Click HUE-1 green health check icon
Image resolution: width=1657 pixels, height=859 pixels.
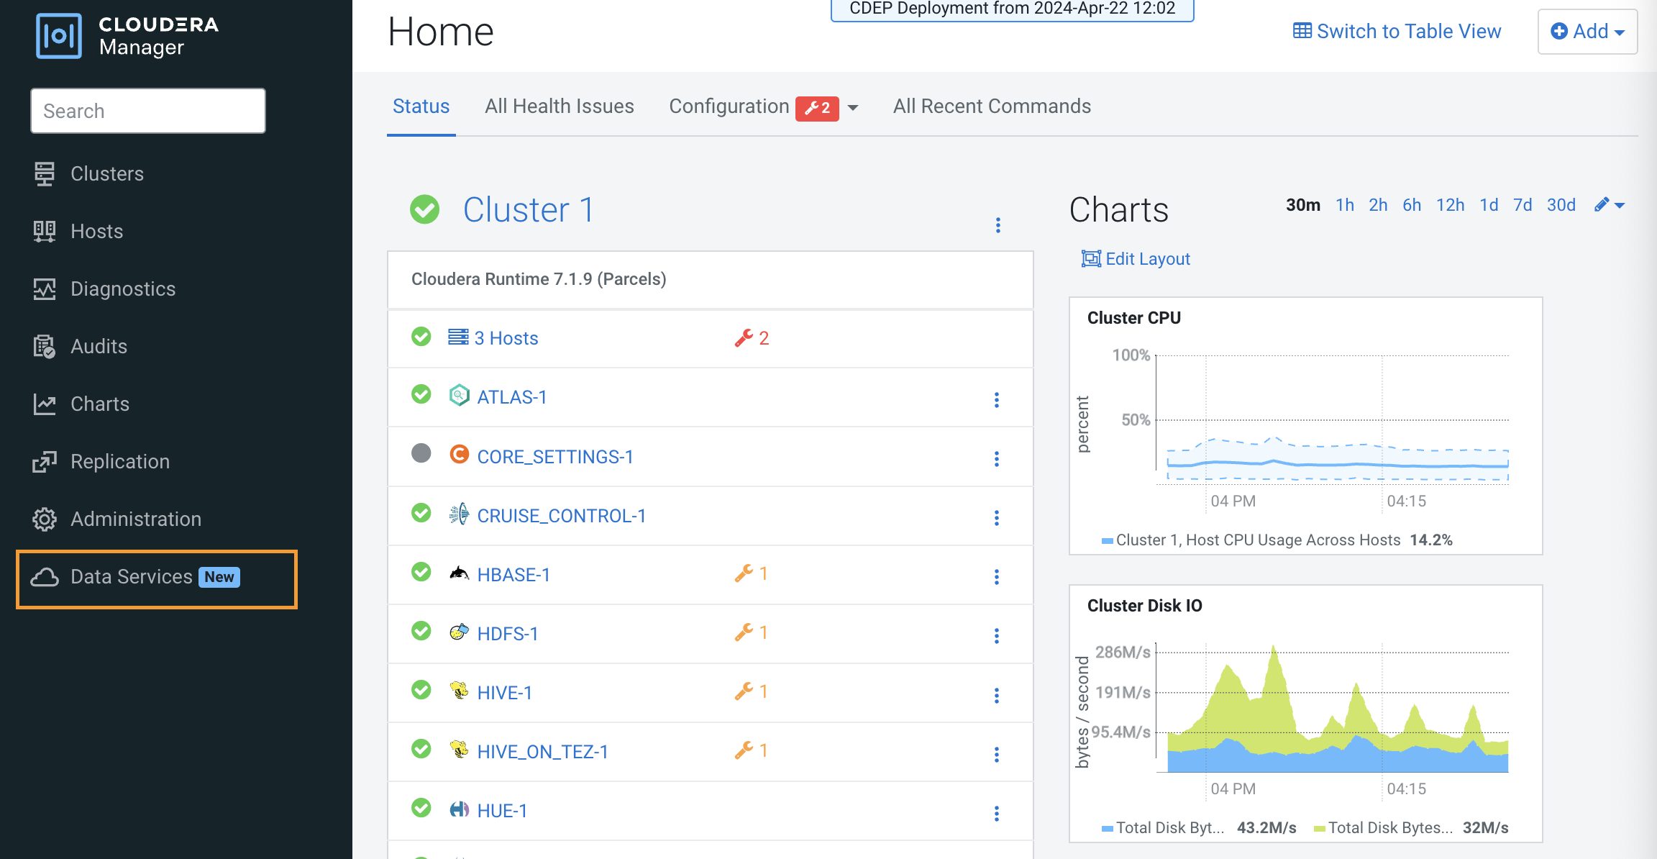pos(421,808)
